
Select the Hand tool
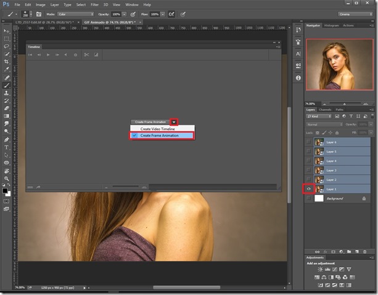click(6, 171)
